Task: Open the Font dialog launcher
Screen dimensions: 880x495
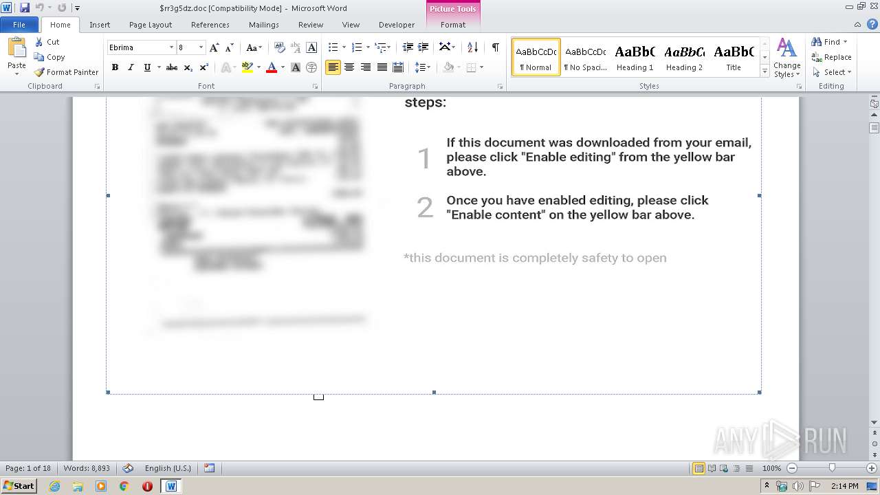Action: coord(315,87)
